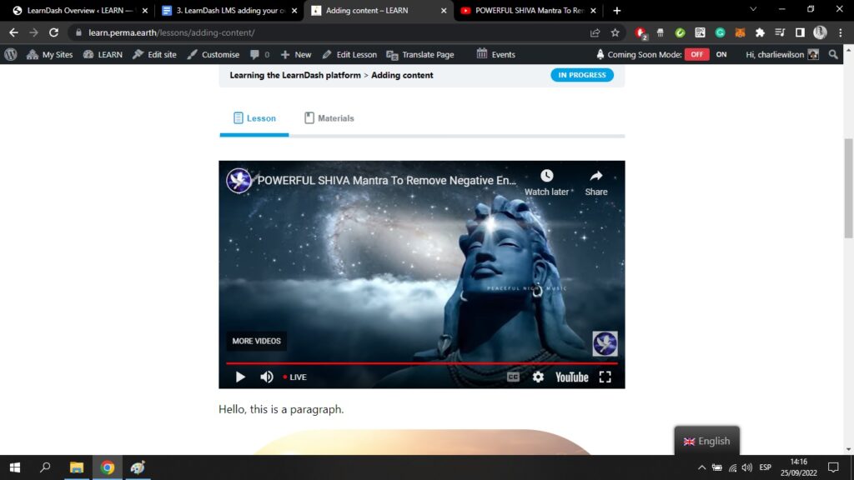Enter video fullscreen mode
854x480 pixels.
[605, 377]
